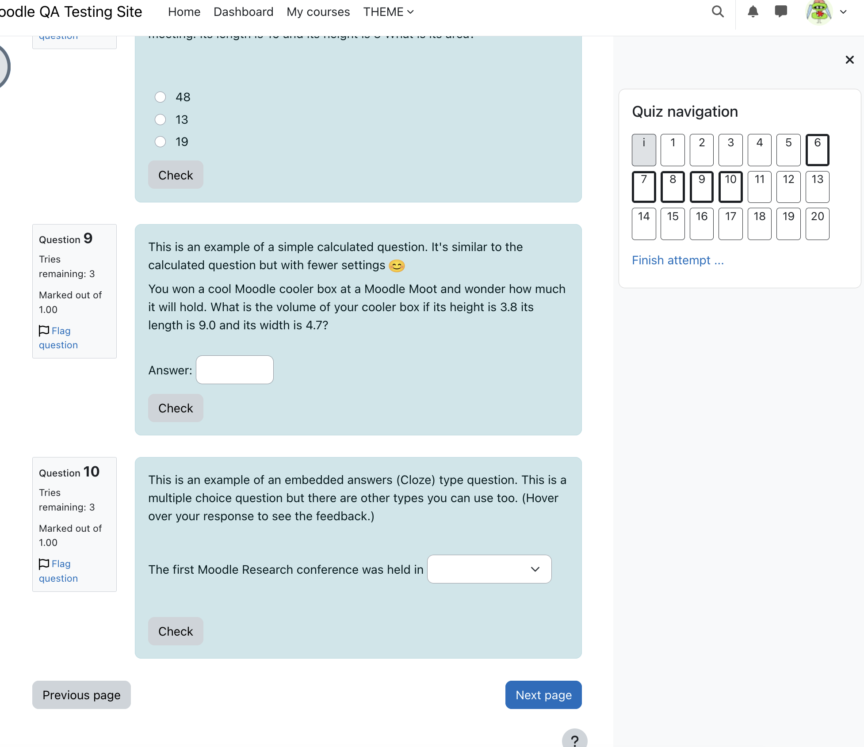Jump to question 11 in quiz navigation

pos(760,187)
